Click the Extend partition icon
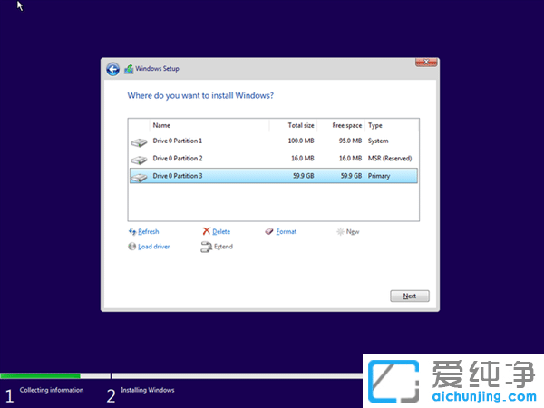 tap(206, 247)
